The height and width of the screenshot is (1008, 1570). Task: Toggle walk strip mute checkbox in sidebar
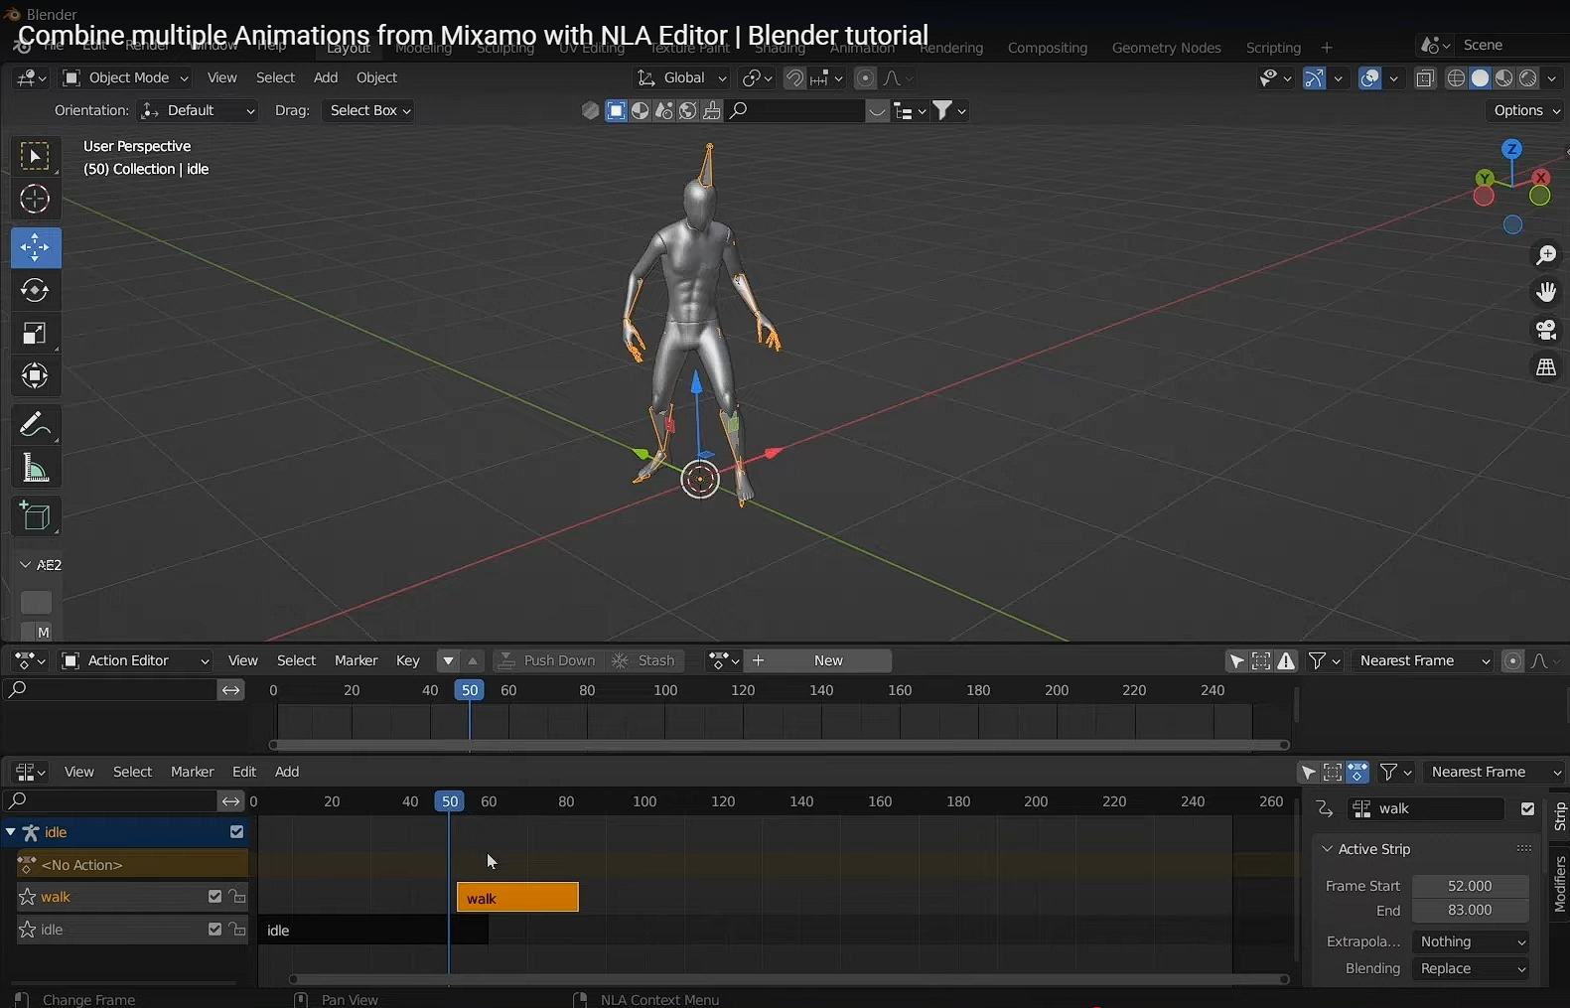(1527, 809)
